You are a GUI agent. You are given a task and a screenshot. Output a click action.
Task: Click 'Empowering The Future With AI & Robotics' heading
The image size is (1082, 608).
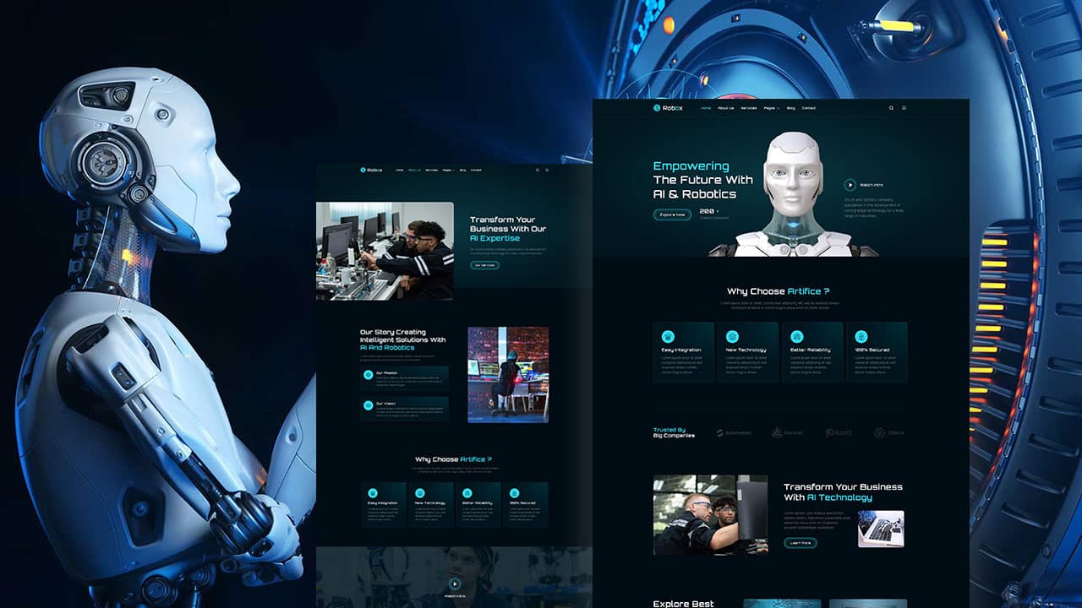pyautogui.click(x=702, y=180)
